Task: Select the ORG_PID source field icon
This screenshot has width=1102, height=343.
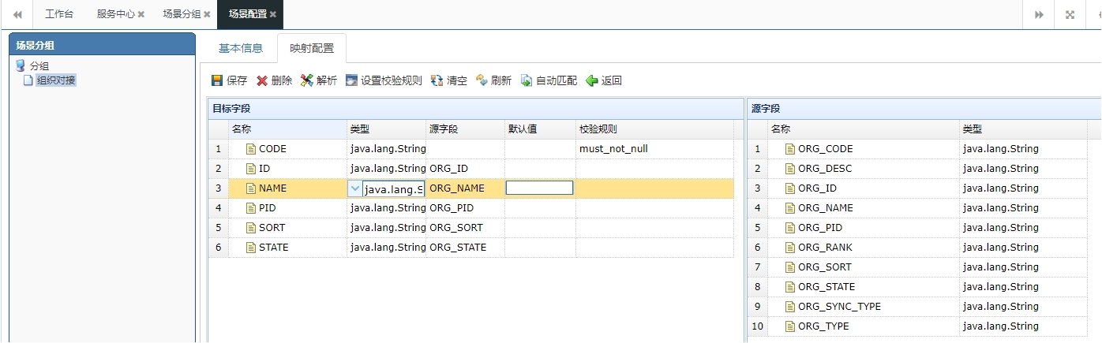Action: (790, 228)
